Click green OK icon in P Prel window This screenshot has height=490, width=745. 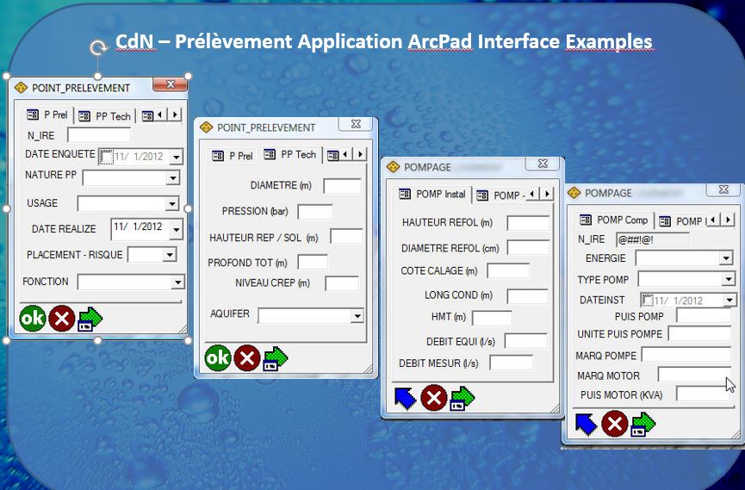(33, 318)
